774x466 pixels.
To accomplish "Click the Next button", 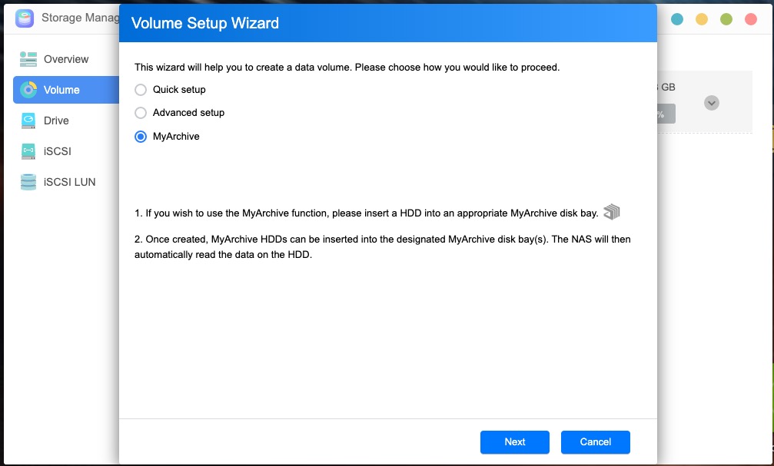I will [x=515, y=442].
